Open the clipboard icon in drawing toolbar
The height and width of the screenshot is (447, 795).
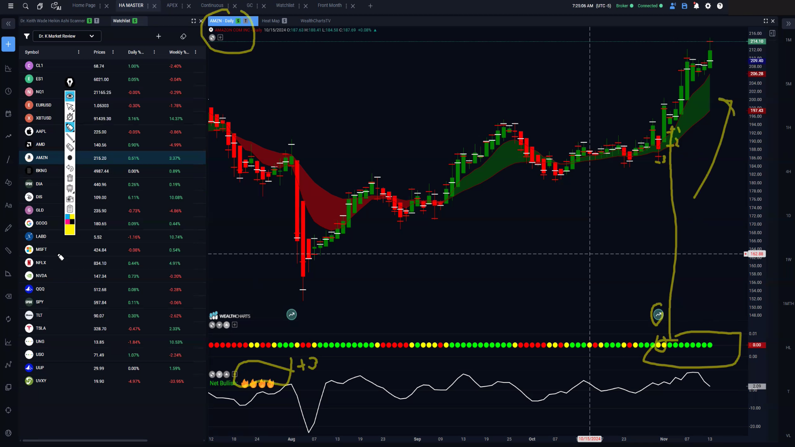(70, 209)
